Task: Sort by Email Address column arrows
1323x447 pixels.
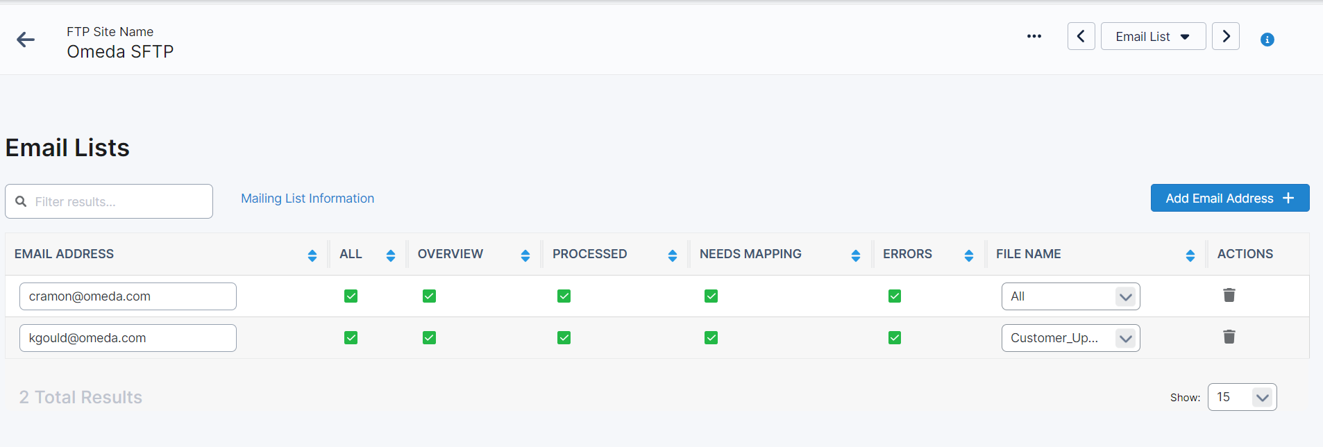Action: click(312, 255)
